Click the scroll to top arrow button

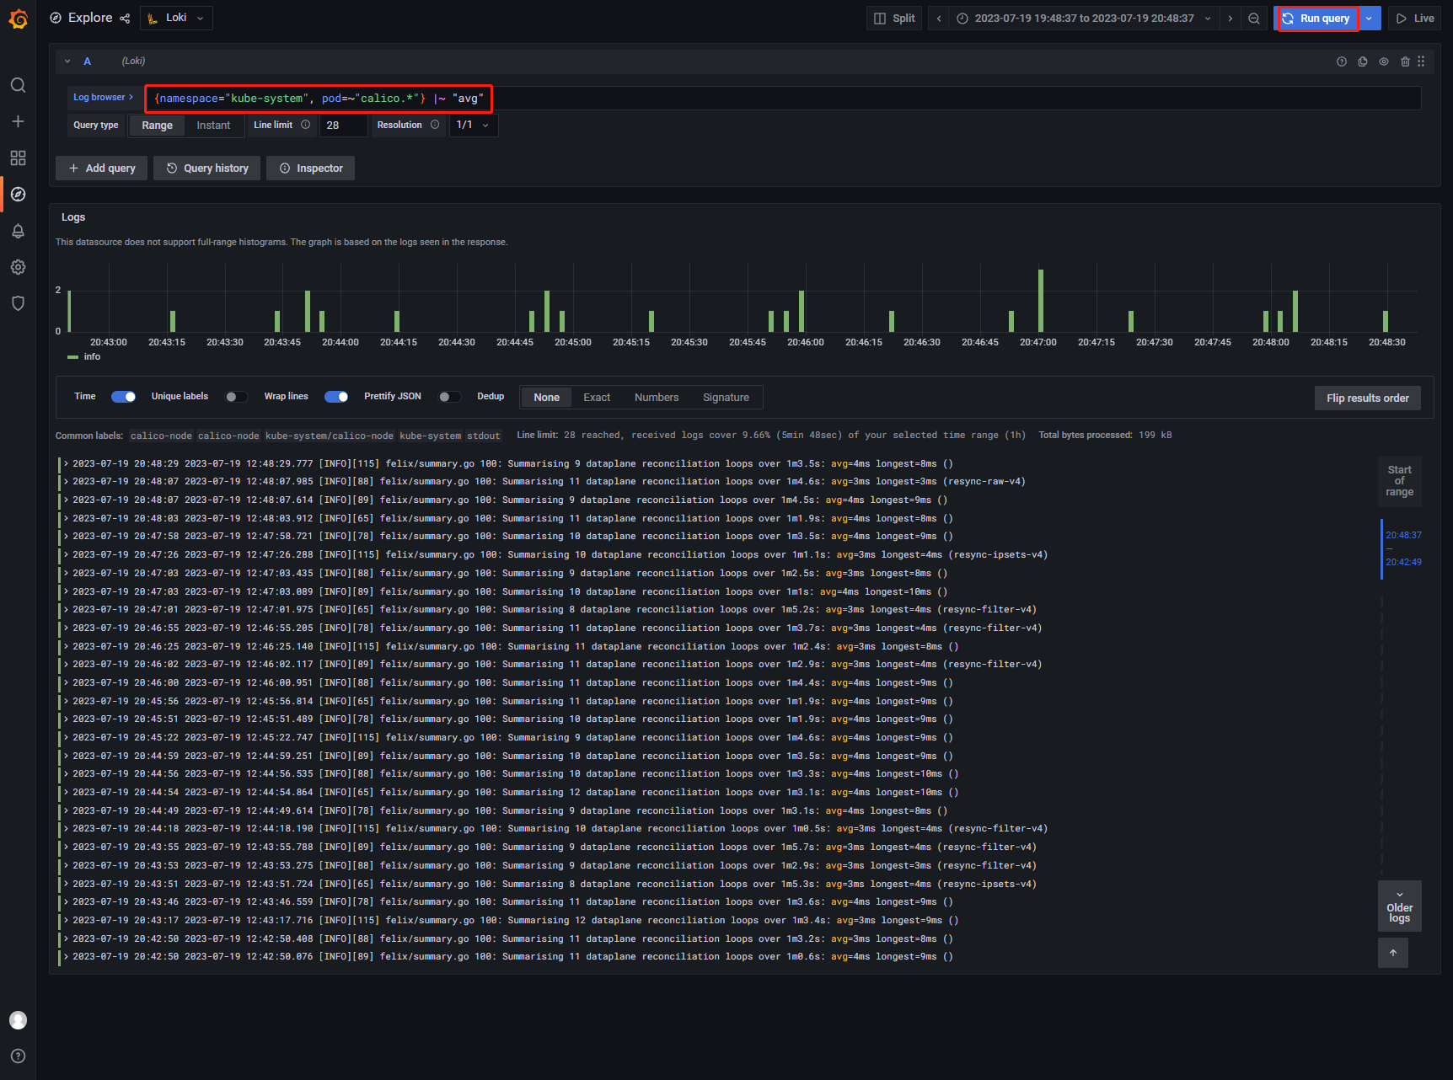click(1393, 953)
